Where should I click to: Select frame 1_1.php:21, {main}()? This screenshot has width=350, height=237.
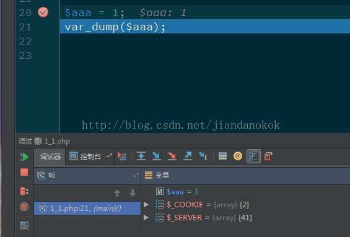(x=87, y=209)
